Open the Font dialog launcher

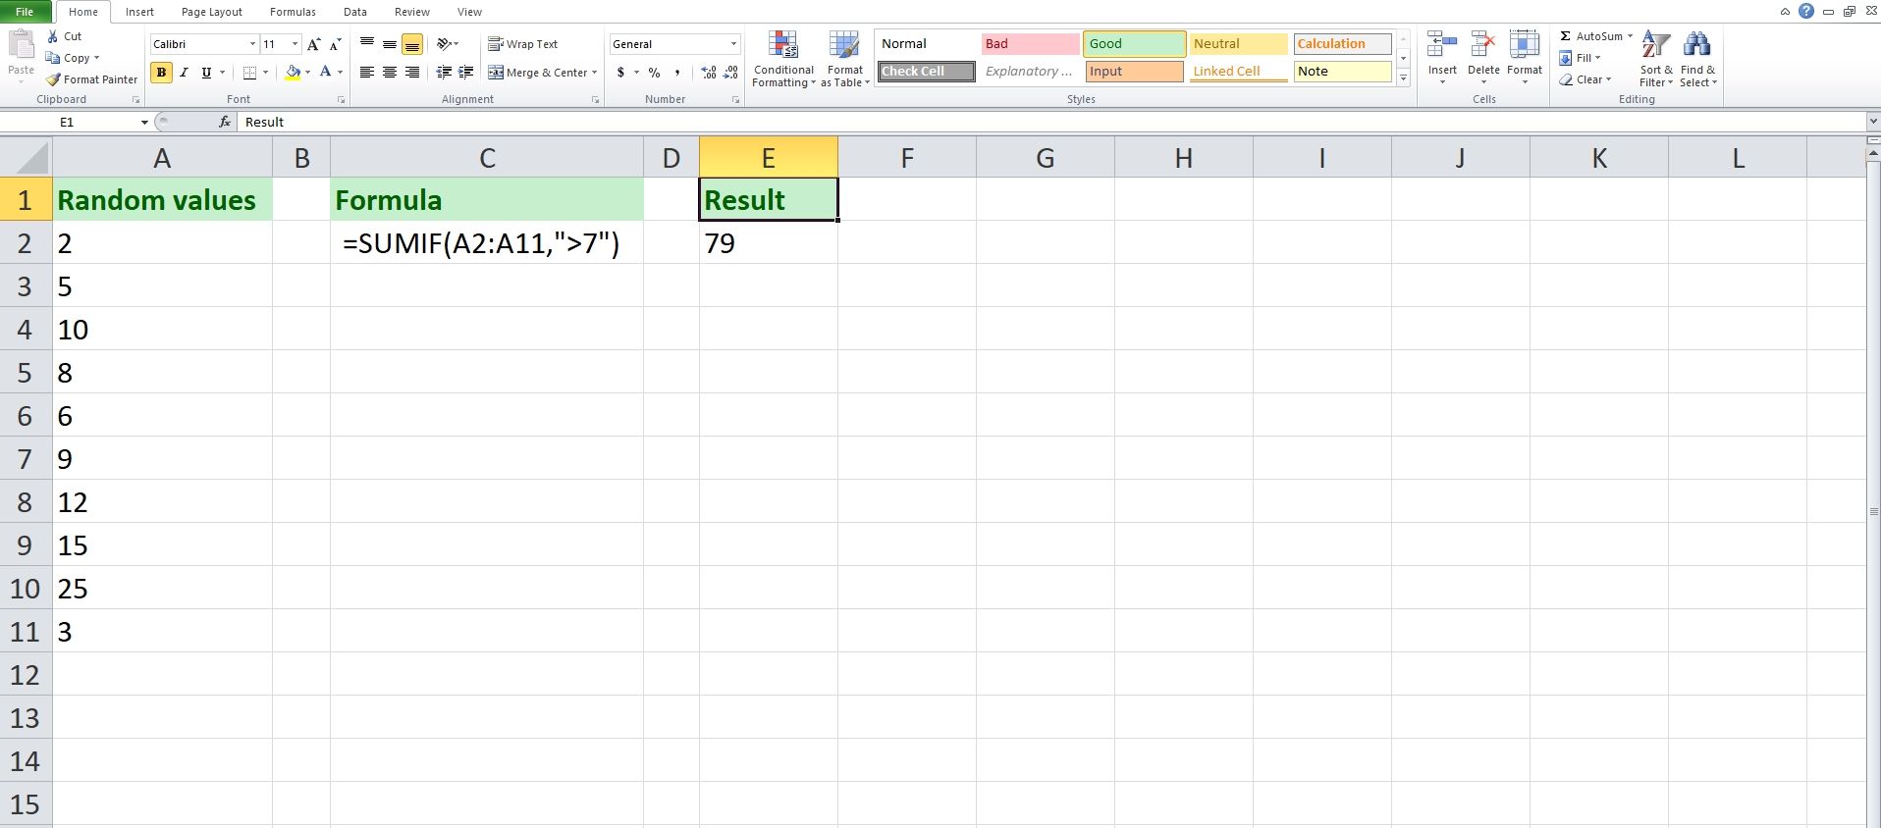(341, 100)
